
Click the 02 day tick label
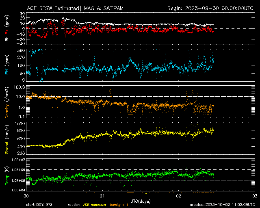click(x=178, y=195)
